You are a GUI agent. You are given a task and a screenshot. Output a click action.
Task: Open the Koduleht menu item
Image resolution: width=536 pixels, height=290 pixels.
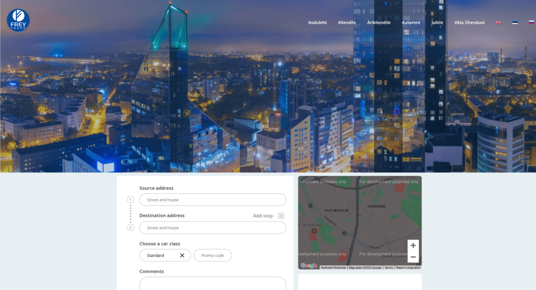[x=318, y=22]
